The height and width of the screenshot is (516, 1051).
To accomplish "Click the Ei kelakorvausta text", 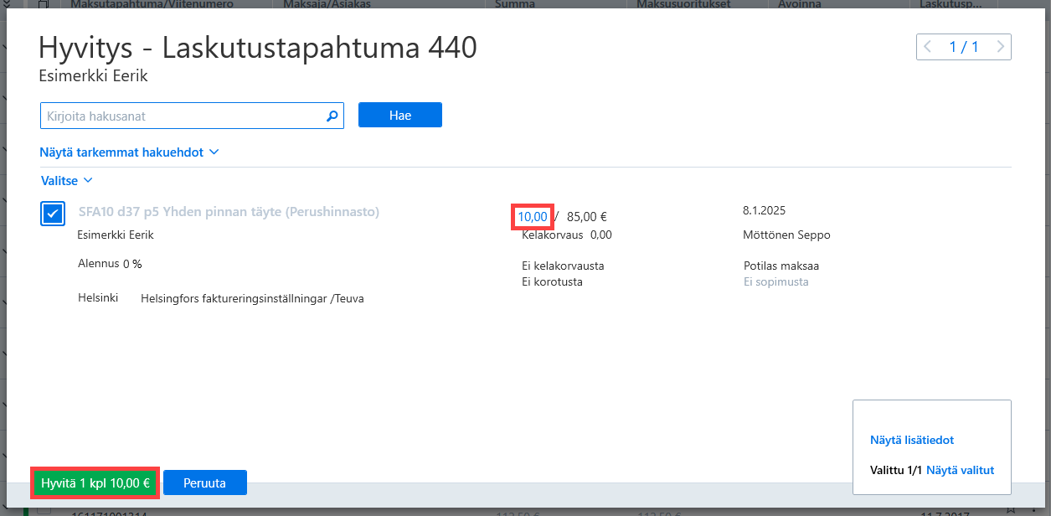I will [563, 266].
